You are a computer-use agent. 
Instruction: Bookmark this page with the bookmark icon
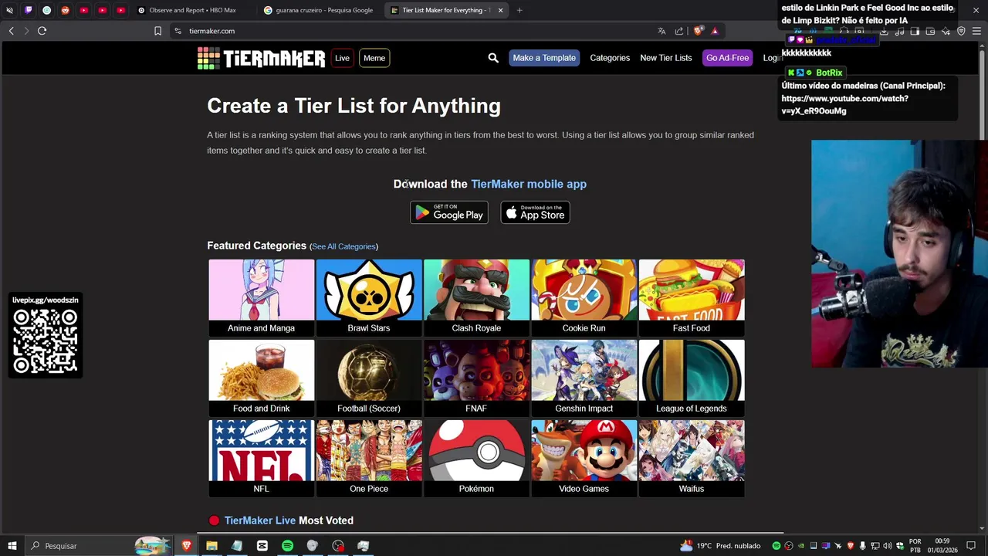click(x=157, y=31)
